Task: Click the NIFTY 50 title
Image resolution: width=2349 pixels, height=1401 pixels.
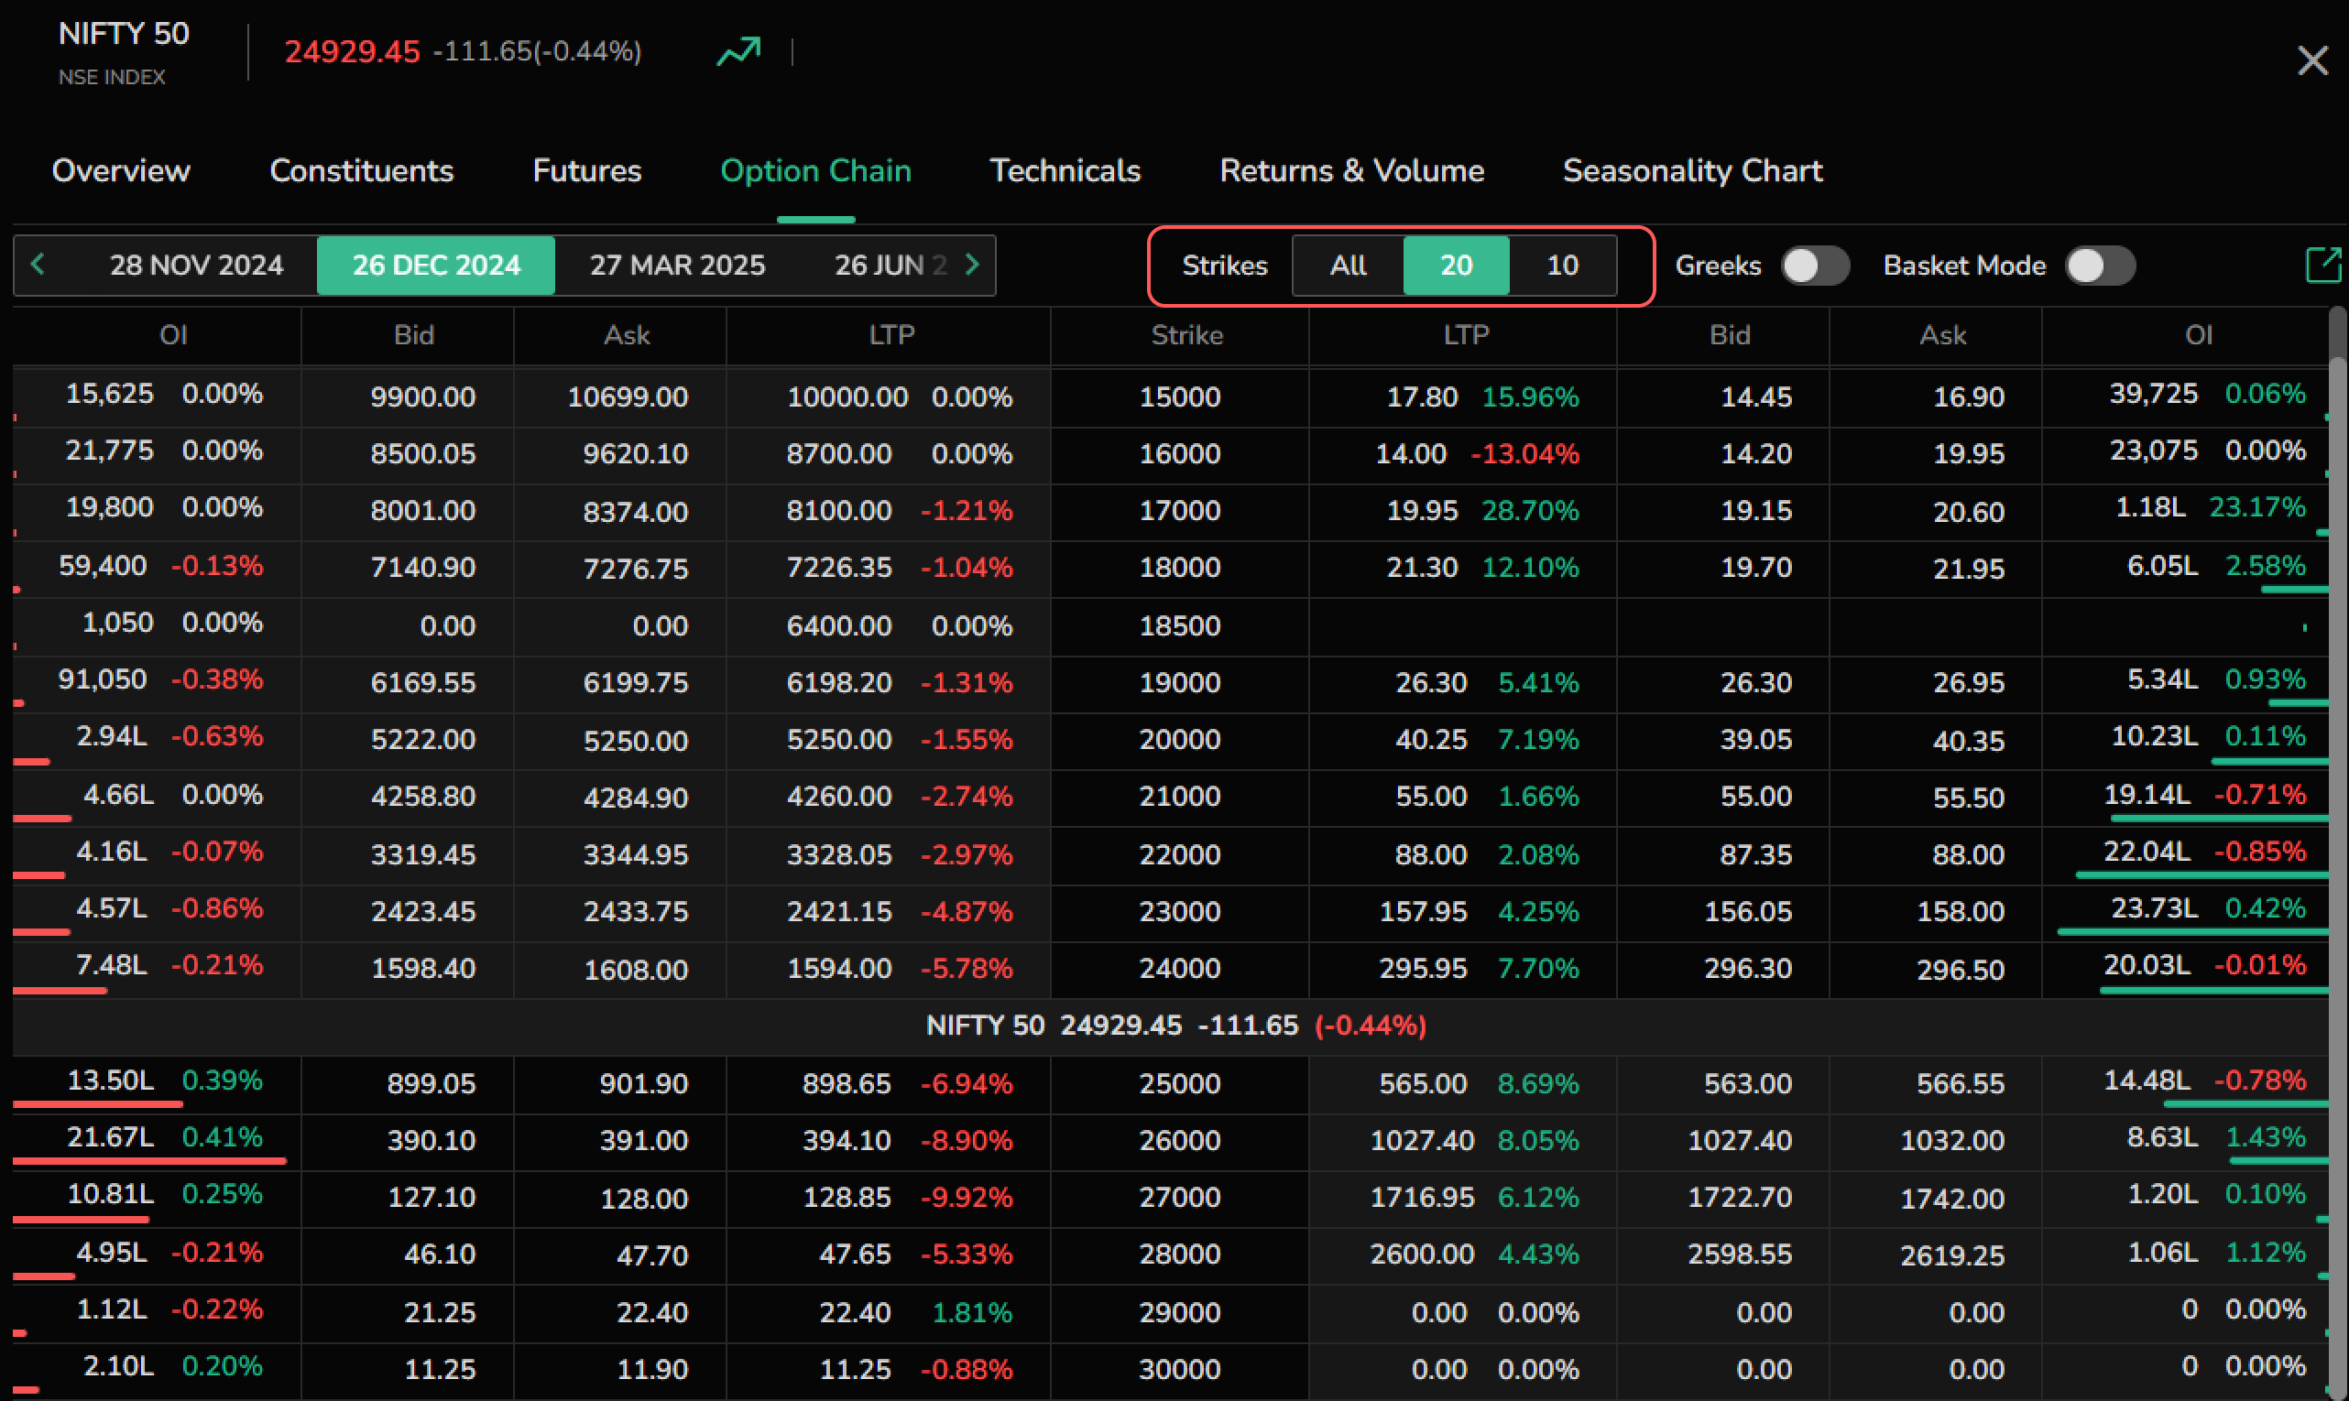Action: click(124, 34)
